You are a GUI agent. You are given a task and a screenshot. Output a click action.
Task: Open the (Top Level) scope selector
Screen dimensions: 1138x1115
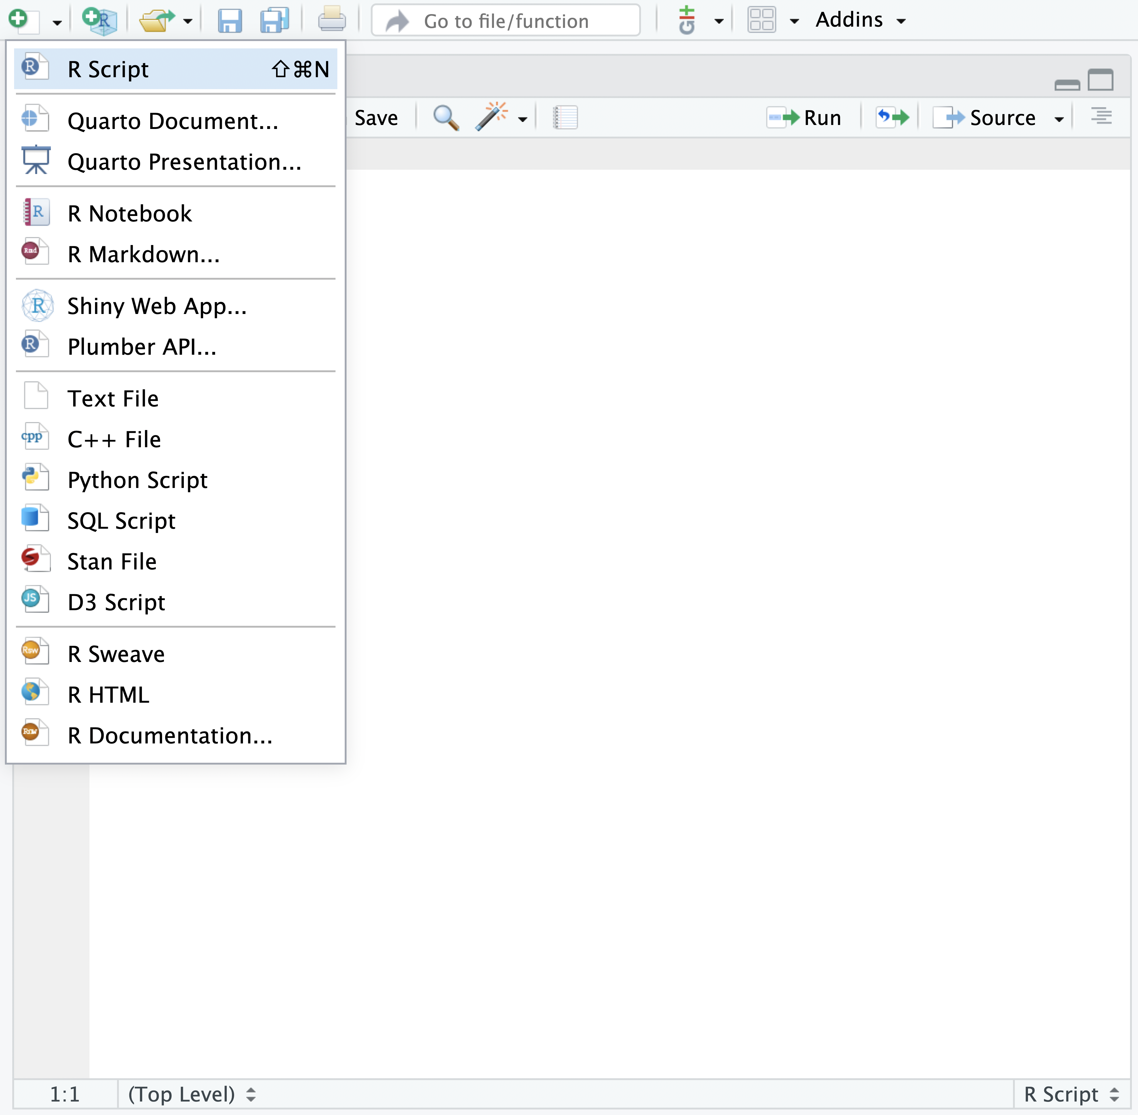pos(192,1094)
